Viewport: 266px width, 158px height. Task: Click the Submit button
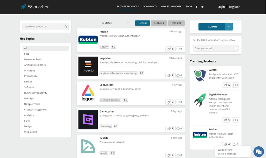(x=216, y=27)
